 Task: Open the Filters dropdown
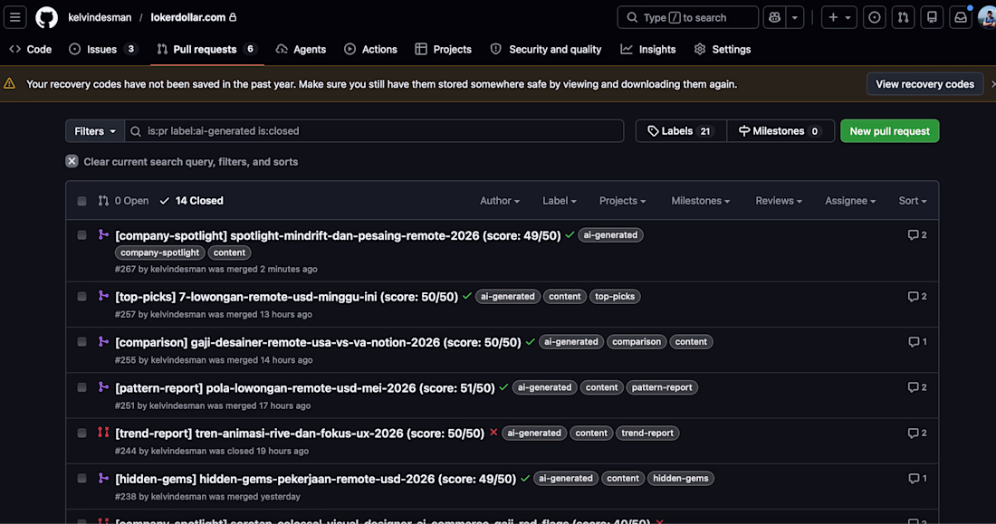pyautogui.click(x=95, y=131)
